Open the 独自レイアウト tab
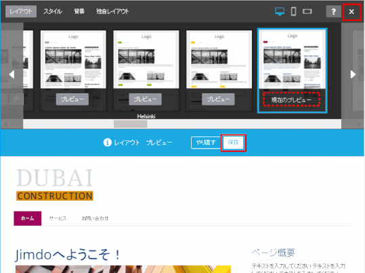Viewport: 365px width, 273px height. coord(112,11)
